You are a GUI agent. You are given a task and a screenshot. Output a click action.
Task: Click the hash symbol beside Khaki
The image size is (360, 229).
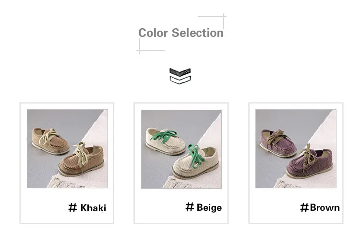(x=72, y=208)
